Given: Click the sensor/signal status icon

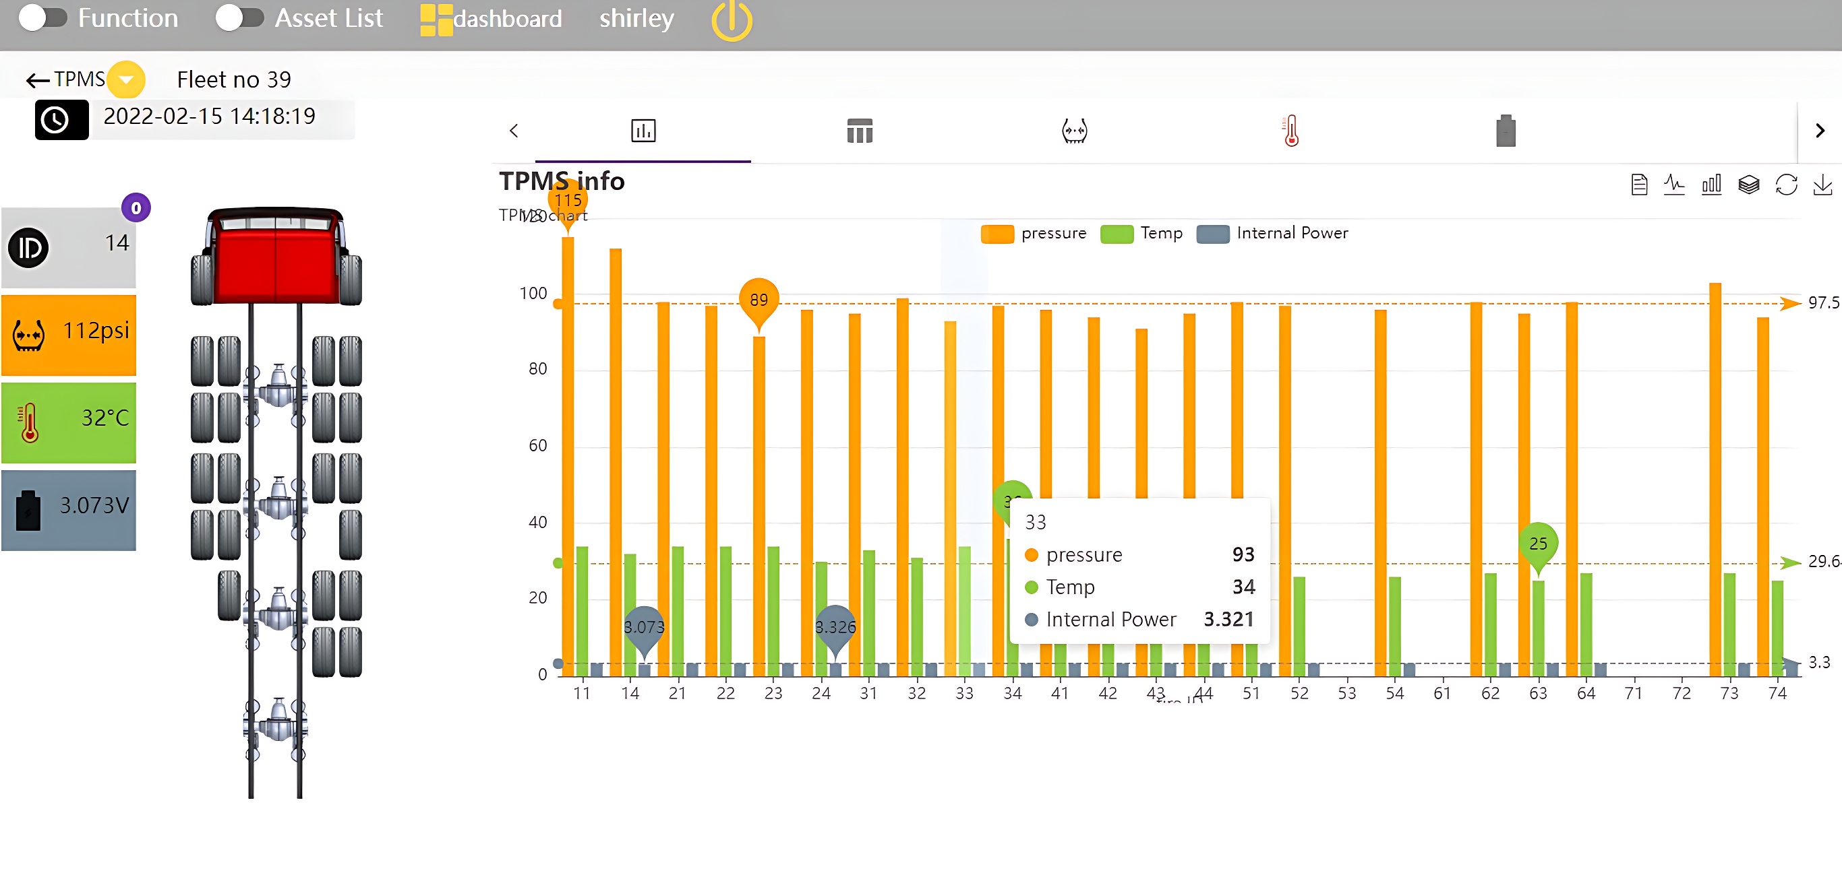Looking at the screenshot, I should 1074,129.
